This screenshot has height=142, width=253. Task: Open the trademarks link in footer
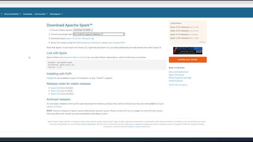point(91,124)
